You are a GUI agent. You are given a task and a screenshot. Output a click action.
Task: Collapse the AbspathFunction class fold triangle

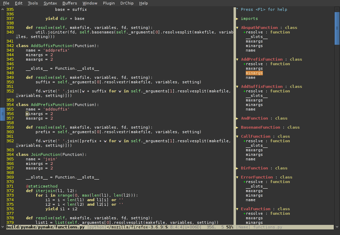[x=237, y=28]
